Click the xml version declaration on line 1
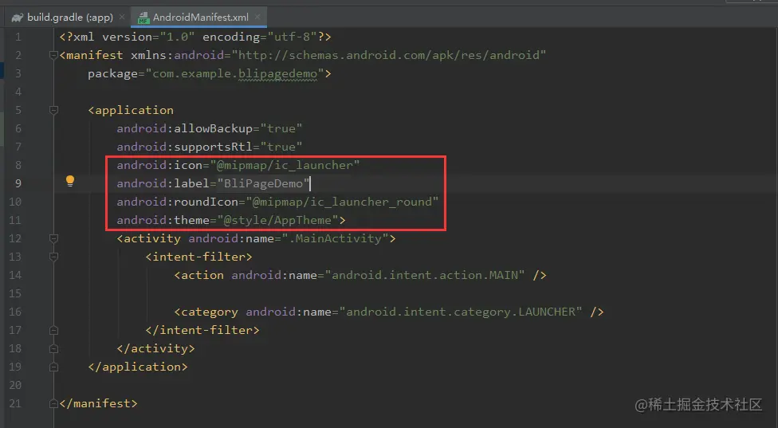This screenshot has width=778, height=428. coord(195,37)
